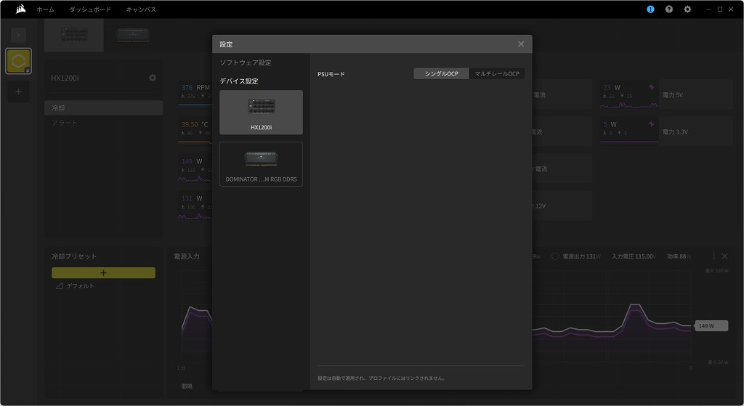Open the notification badge icon

pos(650,9)
